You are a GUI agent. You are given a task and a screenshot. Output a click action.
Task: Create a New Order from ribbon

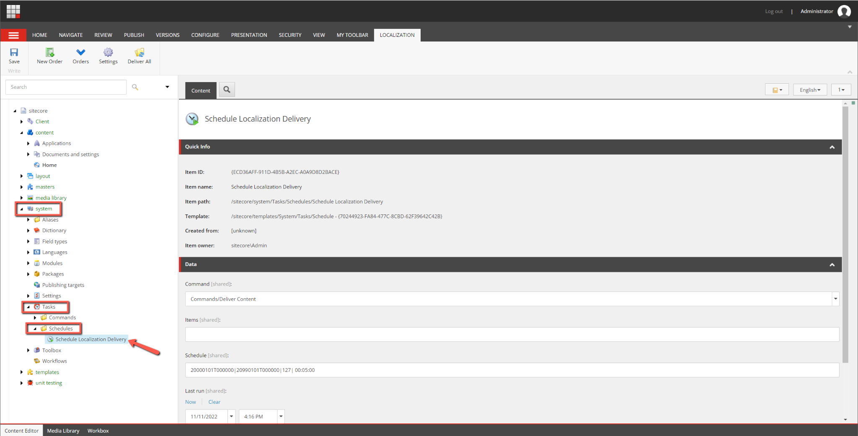click(x=49, y=56)
